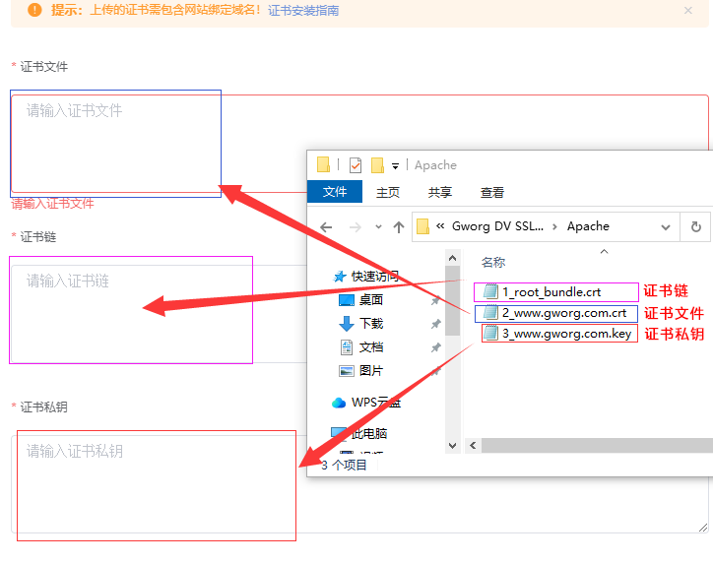Select Apache breadcrumb in address bar
713x563 pixels.
588,225
